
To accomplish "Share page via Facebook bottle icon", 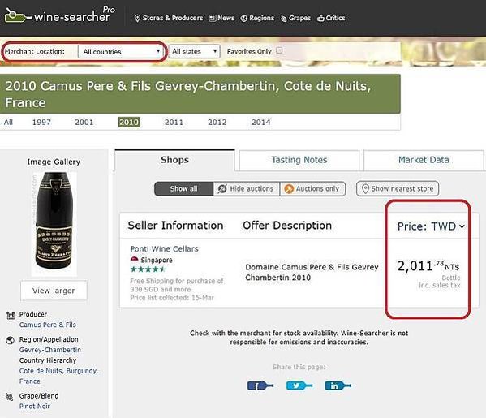I will tap(260, 386).
